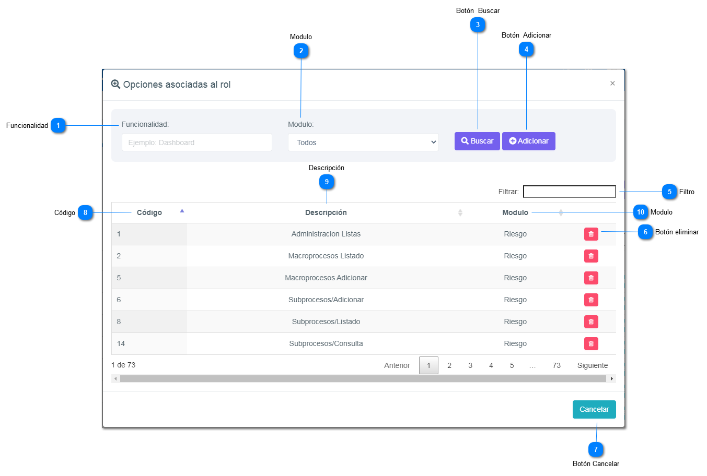Remove the Subprocesos/Consulta entry
The height and width of the screenshot is (476, 707).
(x=591, y=344)
